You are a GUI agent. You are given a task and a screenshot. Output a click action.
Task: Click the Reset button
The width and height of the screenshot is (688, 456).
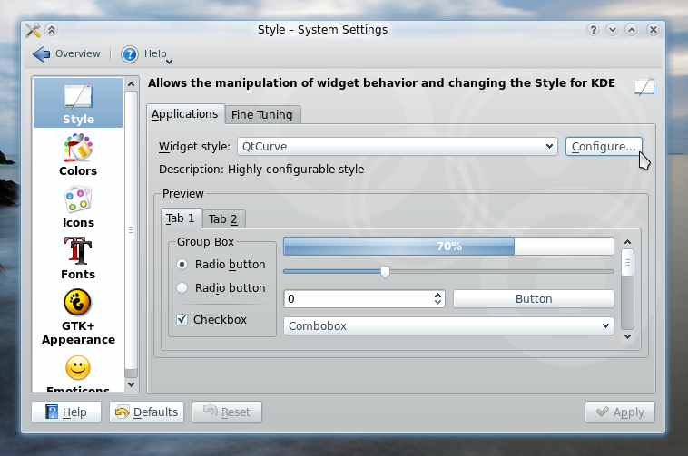[227, 412]
